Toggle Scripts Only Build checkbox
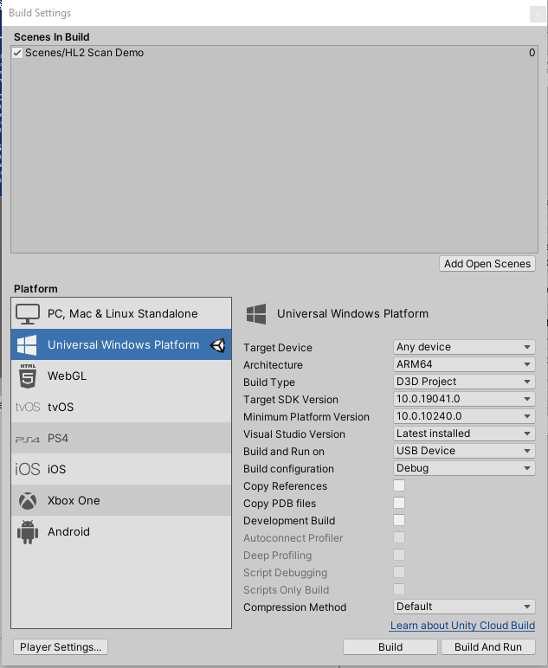548x668 pixels. (x=399, y=589)
